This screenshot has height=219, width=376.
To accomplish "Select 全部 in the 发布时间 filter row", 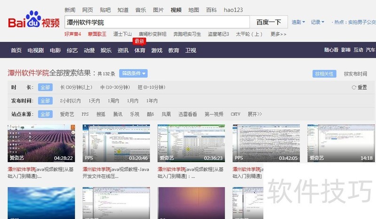I will click(45, 101).
